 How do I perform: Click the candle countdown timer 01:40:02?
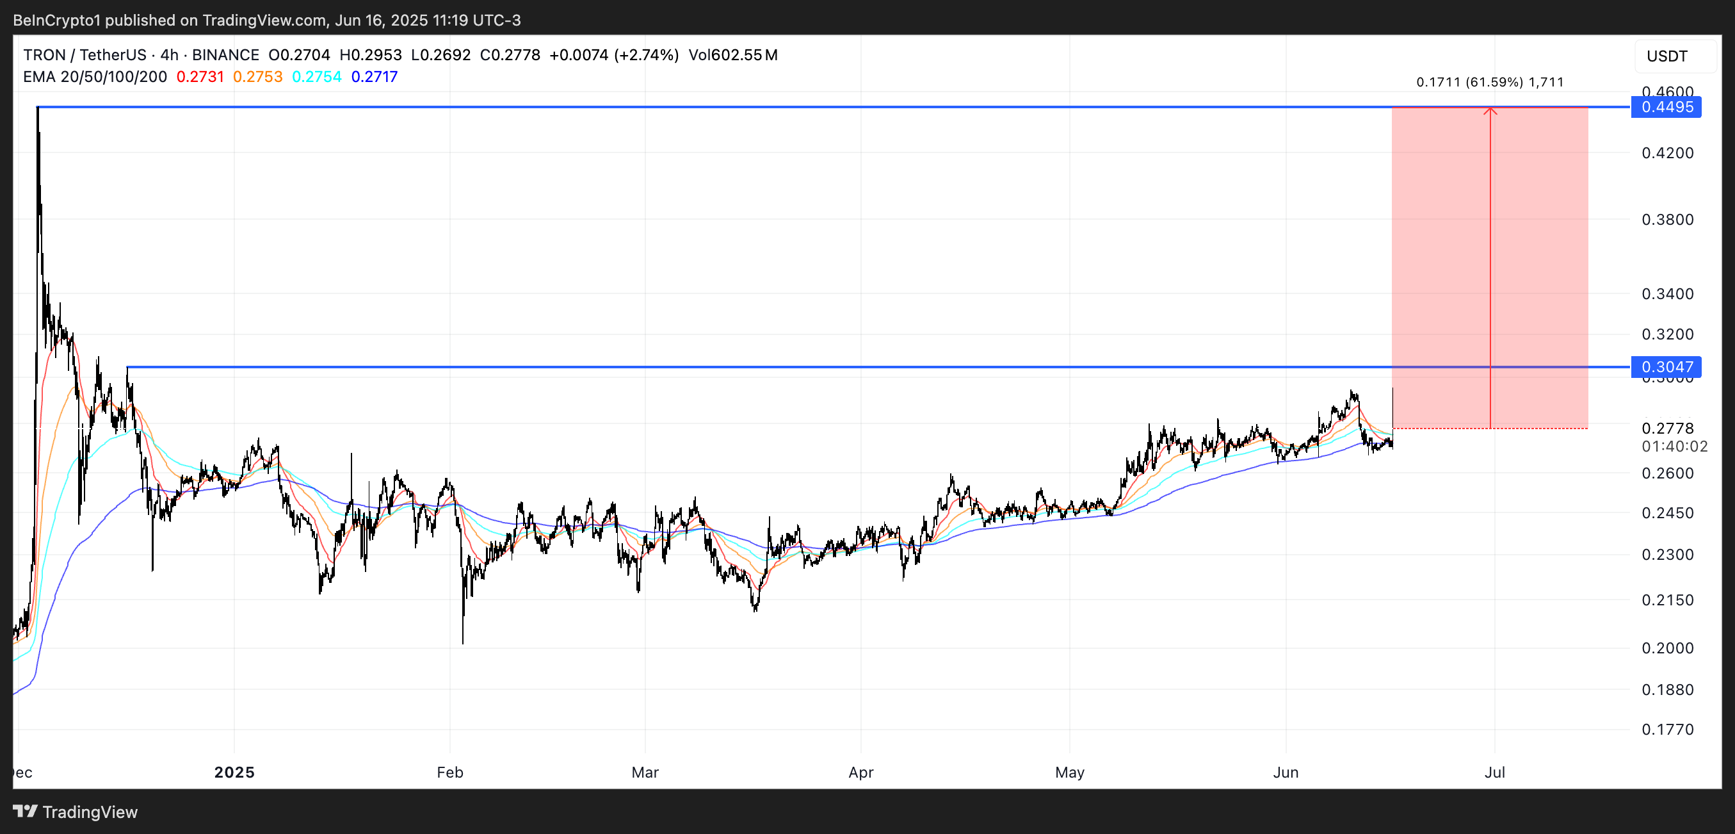[1674, 446]
